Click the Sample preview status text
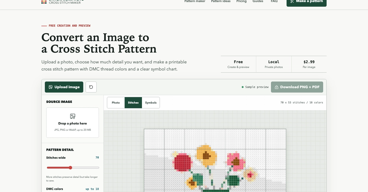This screenshot has width=368, height=192. click(x=257, y=87)
